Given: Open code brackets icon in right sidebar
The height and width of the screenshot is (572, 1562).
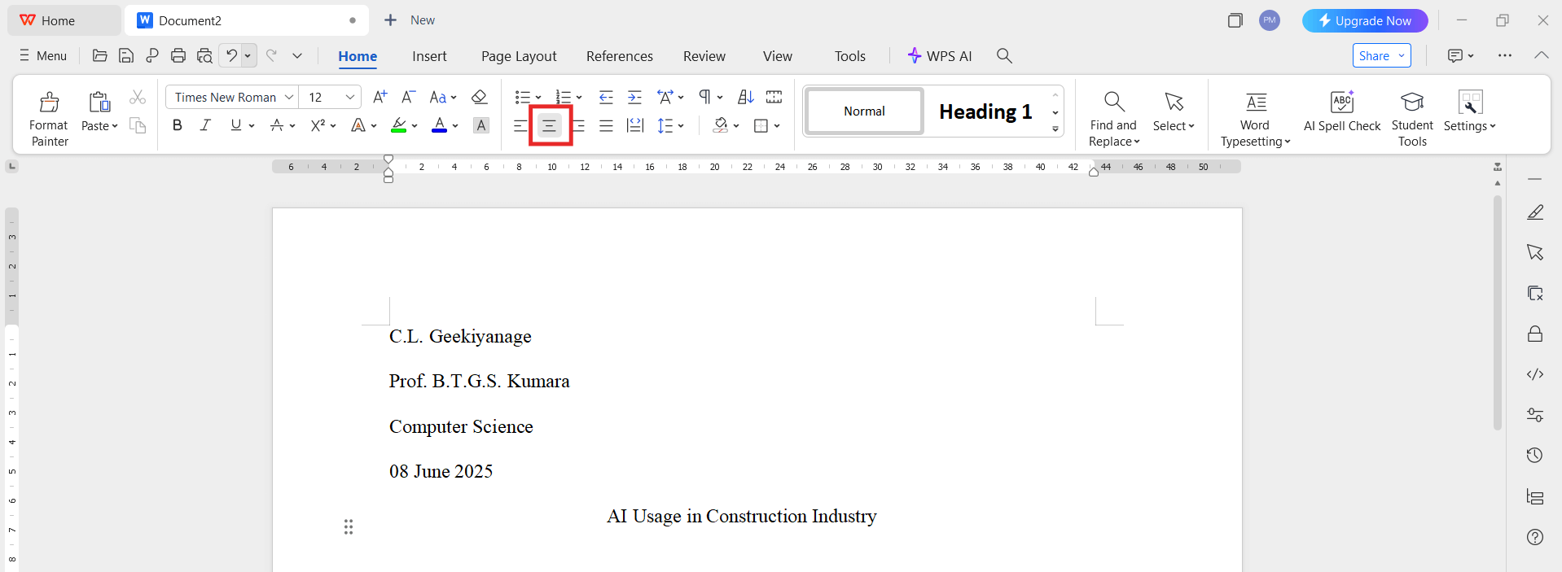Looking at the screenshot, I should [1535, 374].
